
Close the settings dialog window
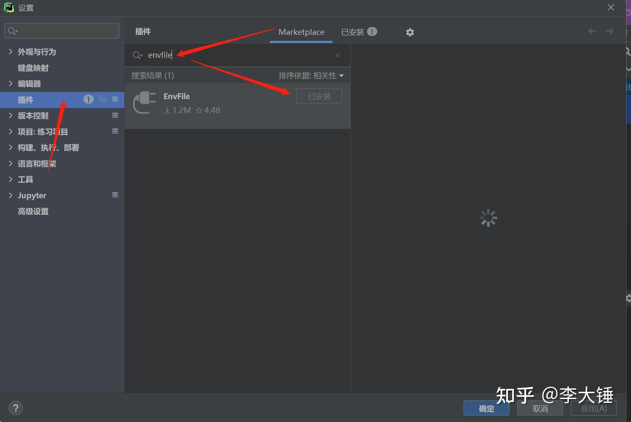click(x=611, y=7)
